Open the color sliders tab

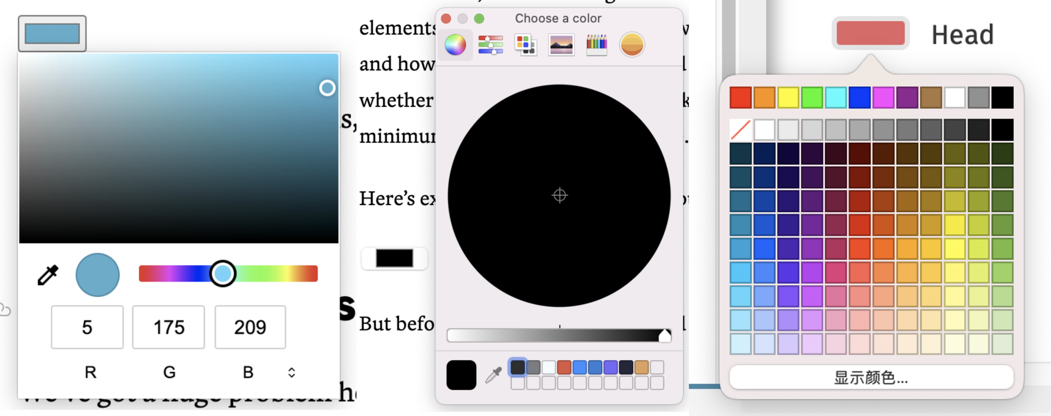tap(491, 45)
